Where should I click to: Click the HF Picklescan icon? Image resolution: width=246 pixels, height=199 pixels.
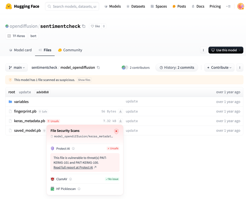click(x=52, y=189)
